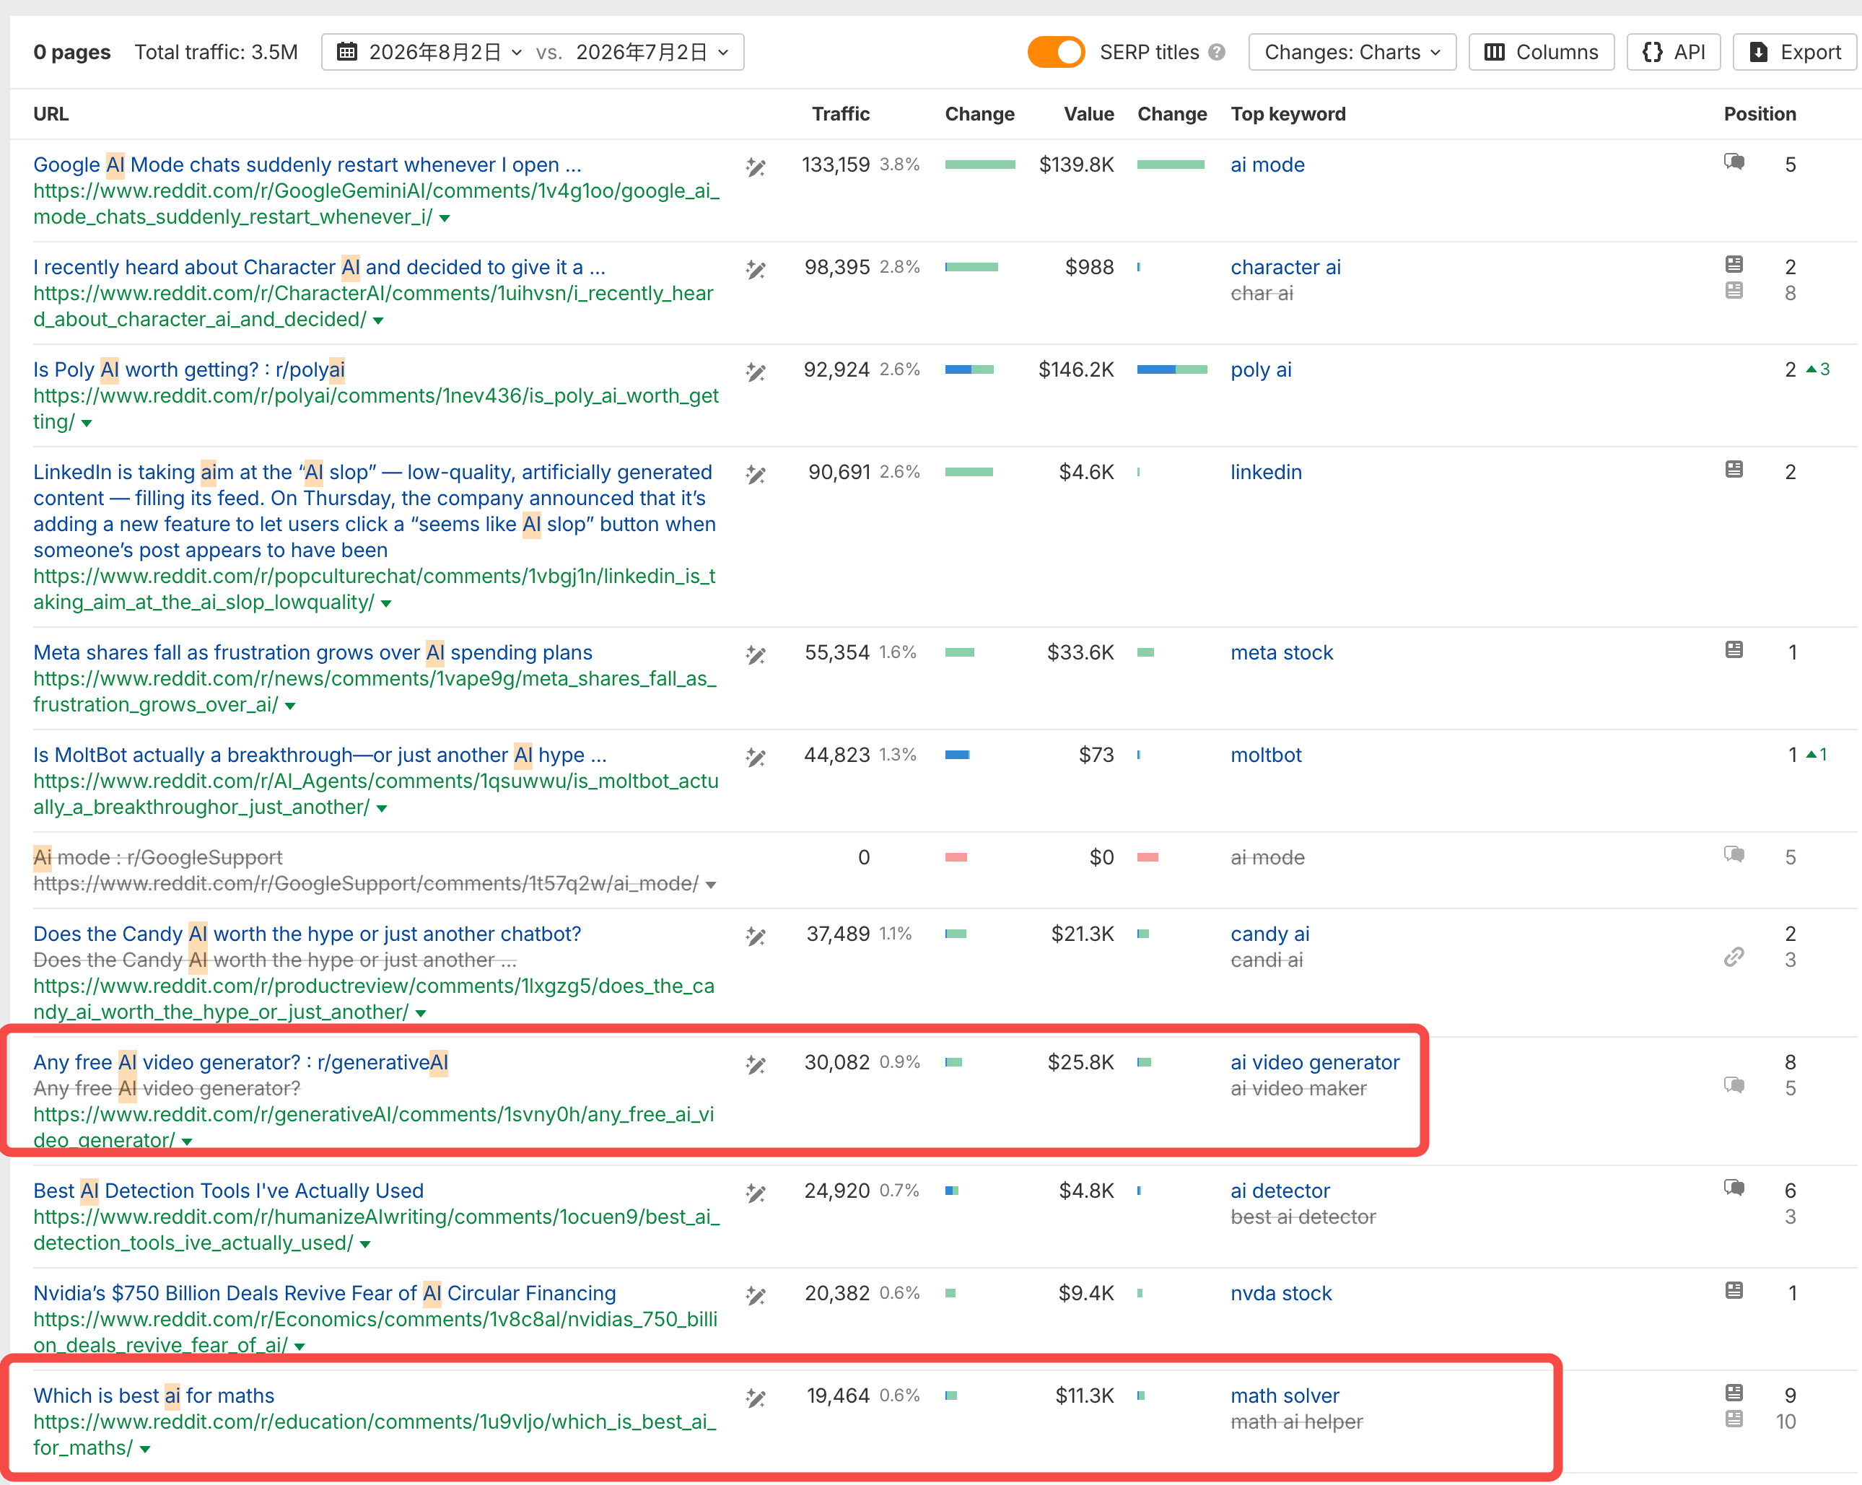The image size is (1862, 1485).
Task: Click the 'linkedin' keyword link
Action: [x=1266, y=472]
